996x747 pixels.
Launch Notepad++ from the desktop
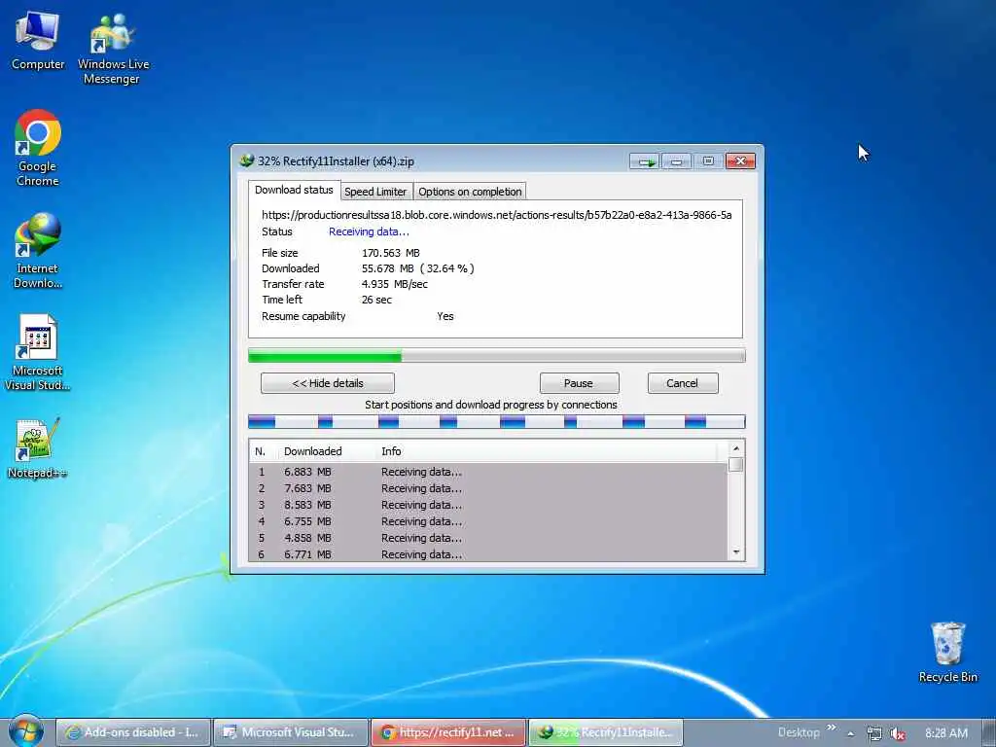38,447
